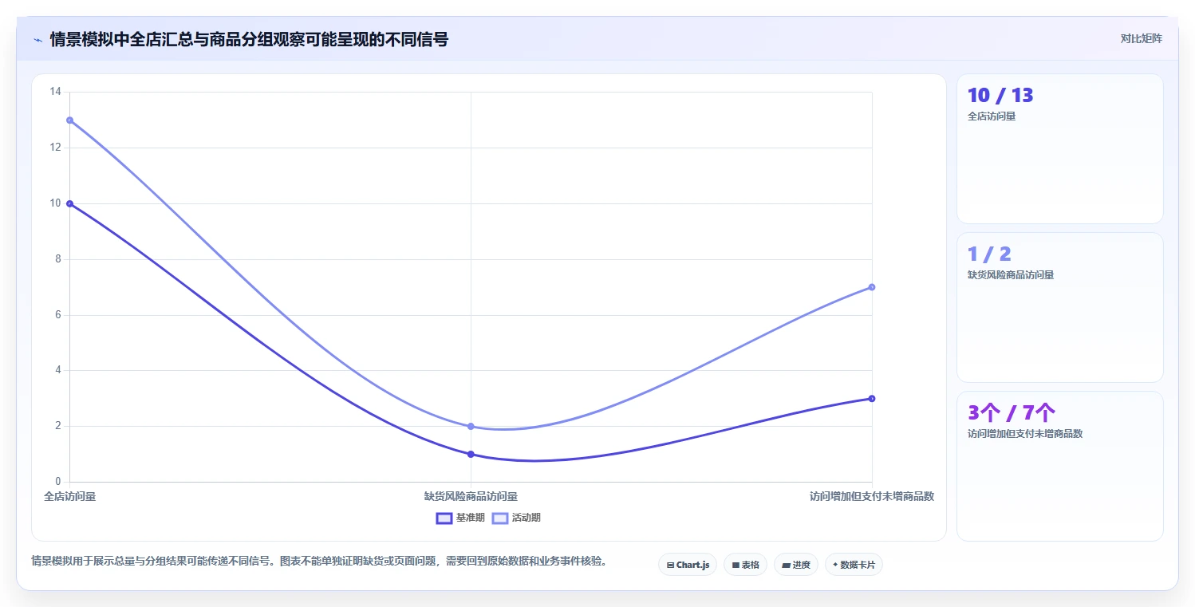Select the 活动期 point at value 7
The height and width of the screenshot is (607, 1195).
click(872, 287)
